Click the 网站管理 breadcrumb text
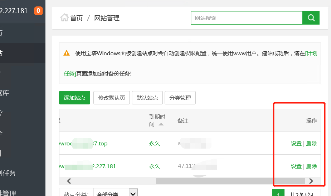The width and height of the screenshot is (331, 196). tap(107, 18)
